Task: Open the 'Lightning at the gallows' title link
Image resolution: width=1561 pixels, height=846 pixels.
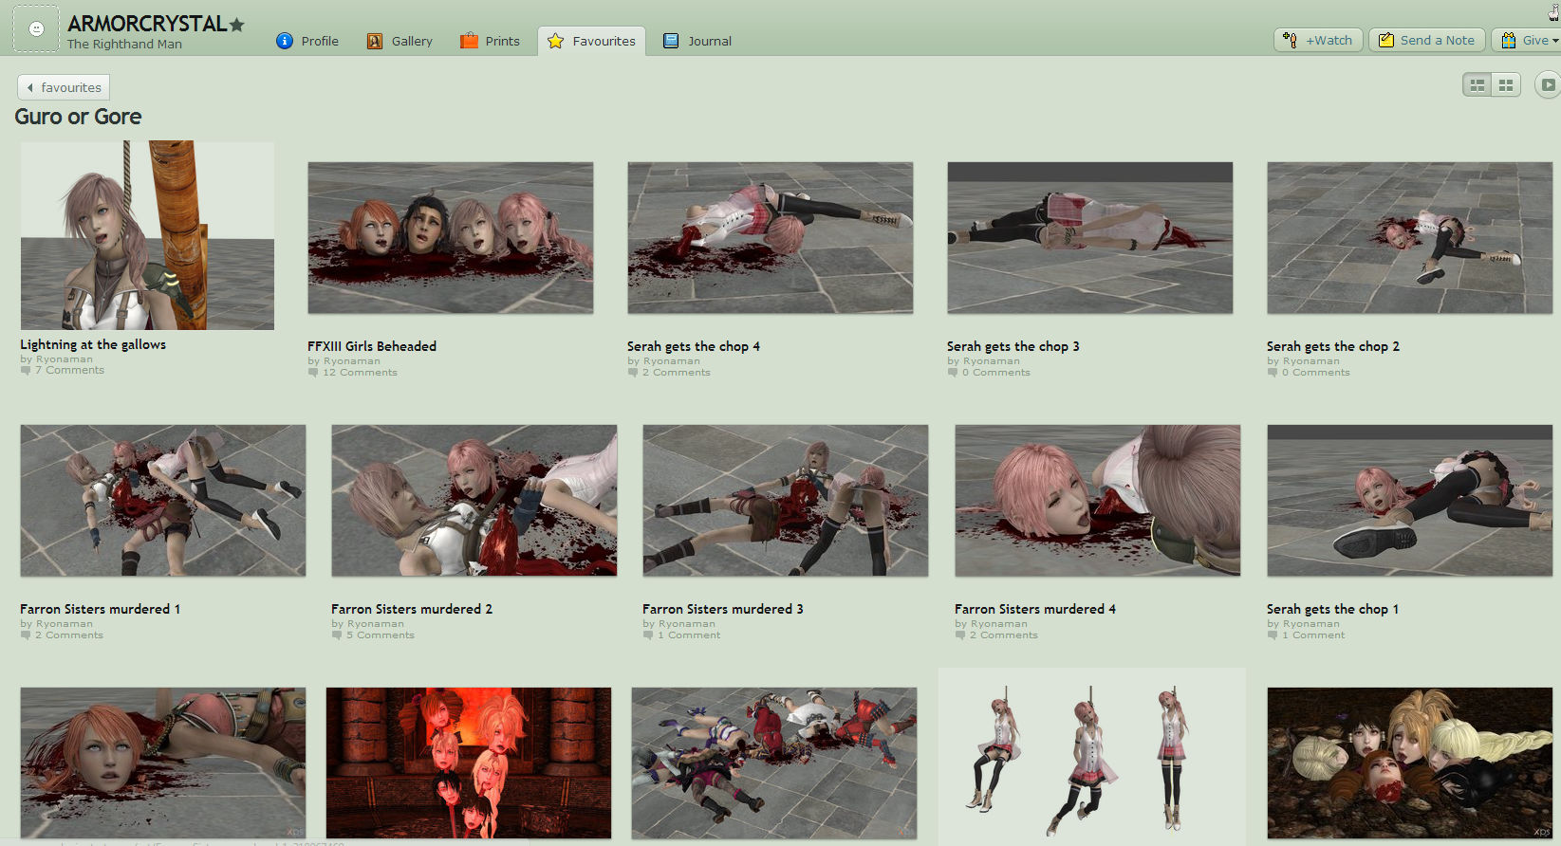Action: pyautogui.click(x=93, y=344)
